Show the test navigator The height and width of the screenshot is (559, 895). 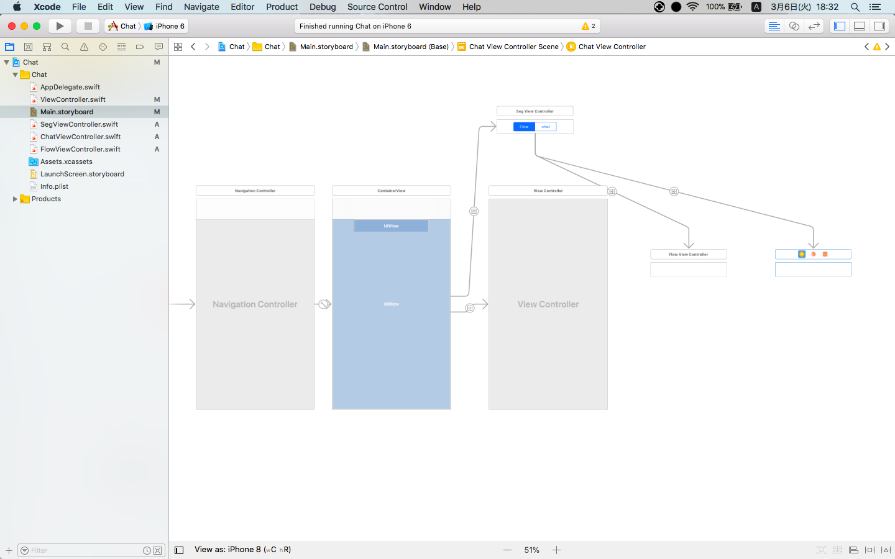[103, 47]
